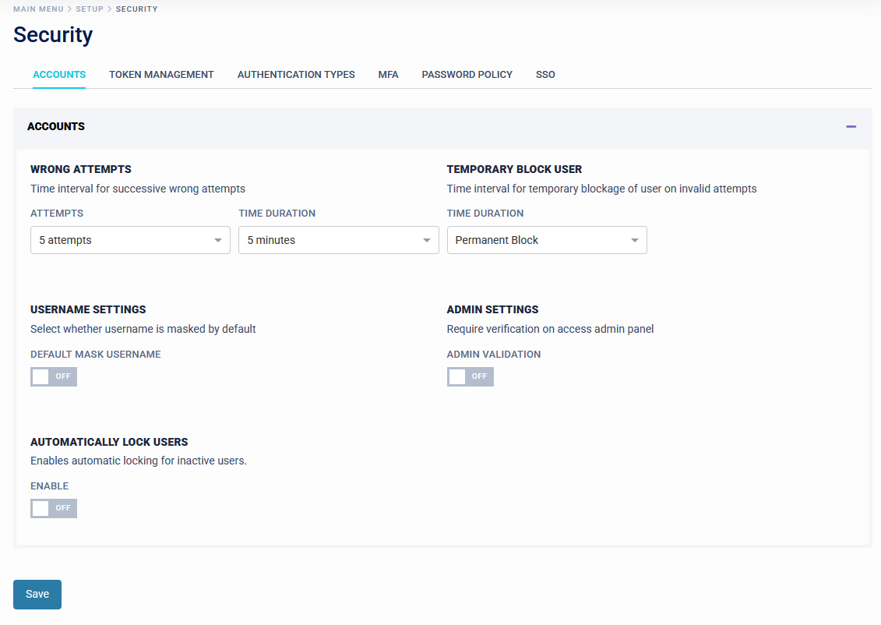Image resolution: width=881 pixels, height=625 pixels.
Task: Select the Accounts tab
Action: 59,75
